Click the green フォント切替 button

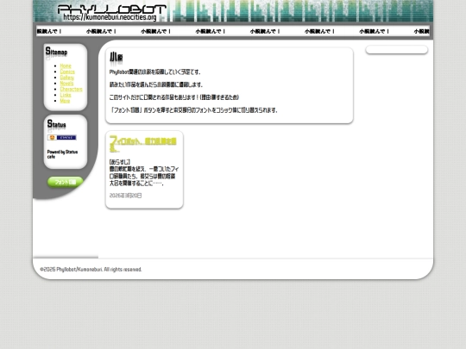click(65, 182)
